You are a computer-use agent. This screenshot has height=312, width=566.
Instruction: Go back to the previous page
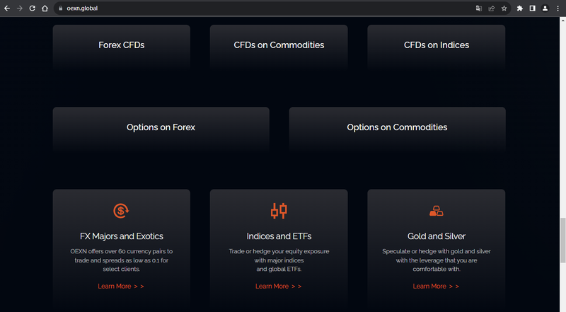(x=7, y=8)
